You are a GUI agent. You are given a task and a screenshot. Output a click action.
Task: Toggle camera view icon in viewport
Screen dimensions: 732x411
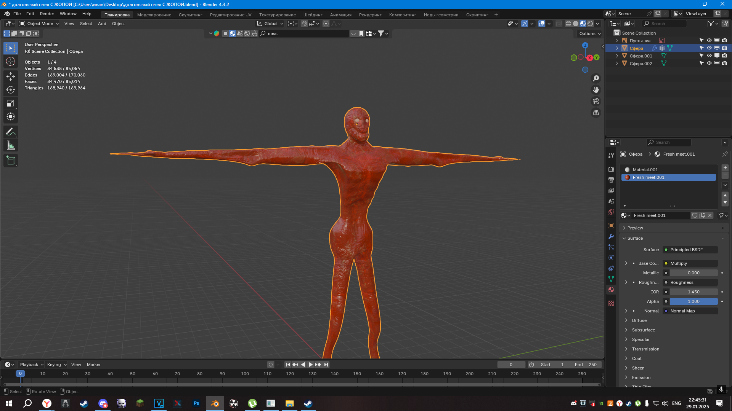coord(596,101)
